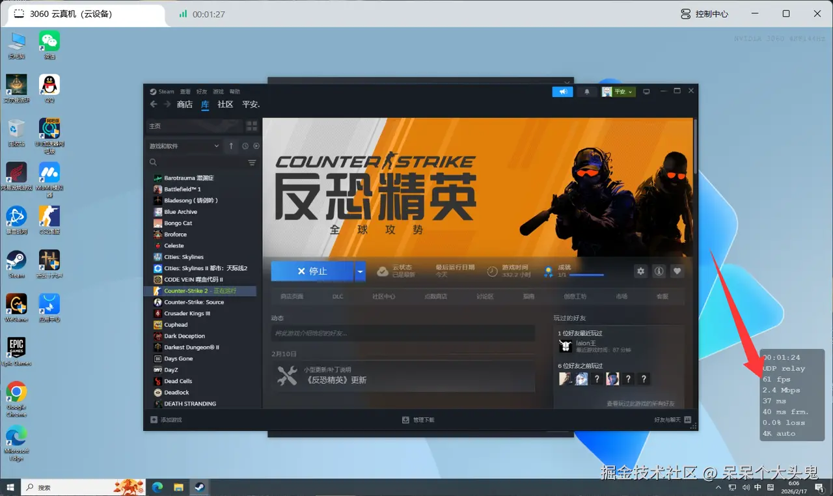Open 查看玩过此游戏的所有好友 link

pyautogui.click(x=640, y=404)
